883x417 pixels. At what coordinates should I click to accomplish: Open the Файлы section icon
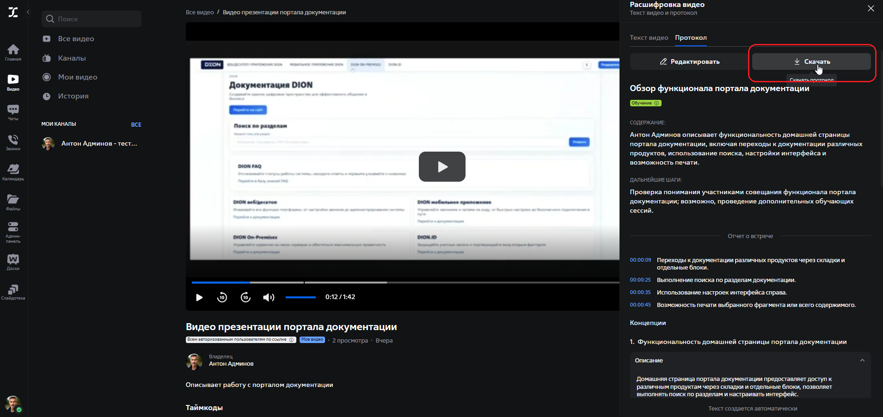pyautogui.click(x=13, y=201)
